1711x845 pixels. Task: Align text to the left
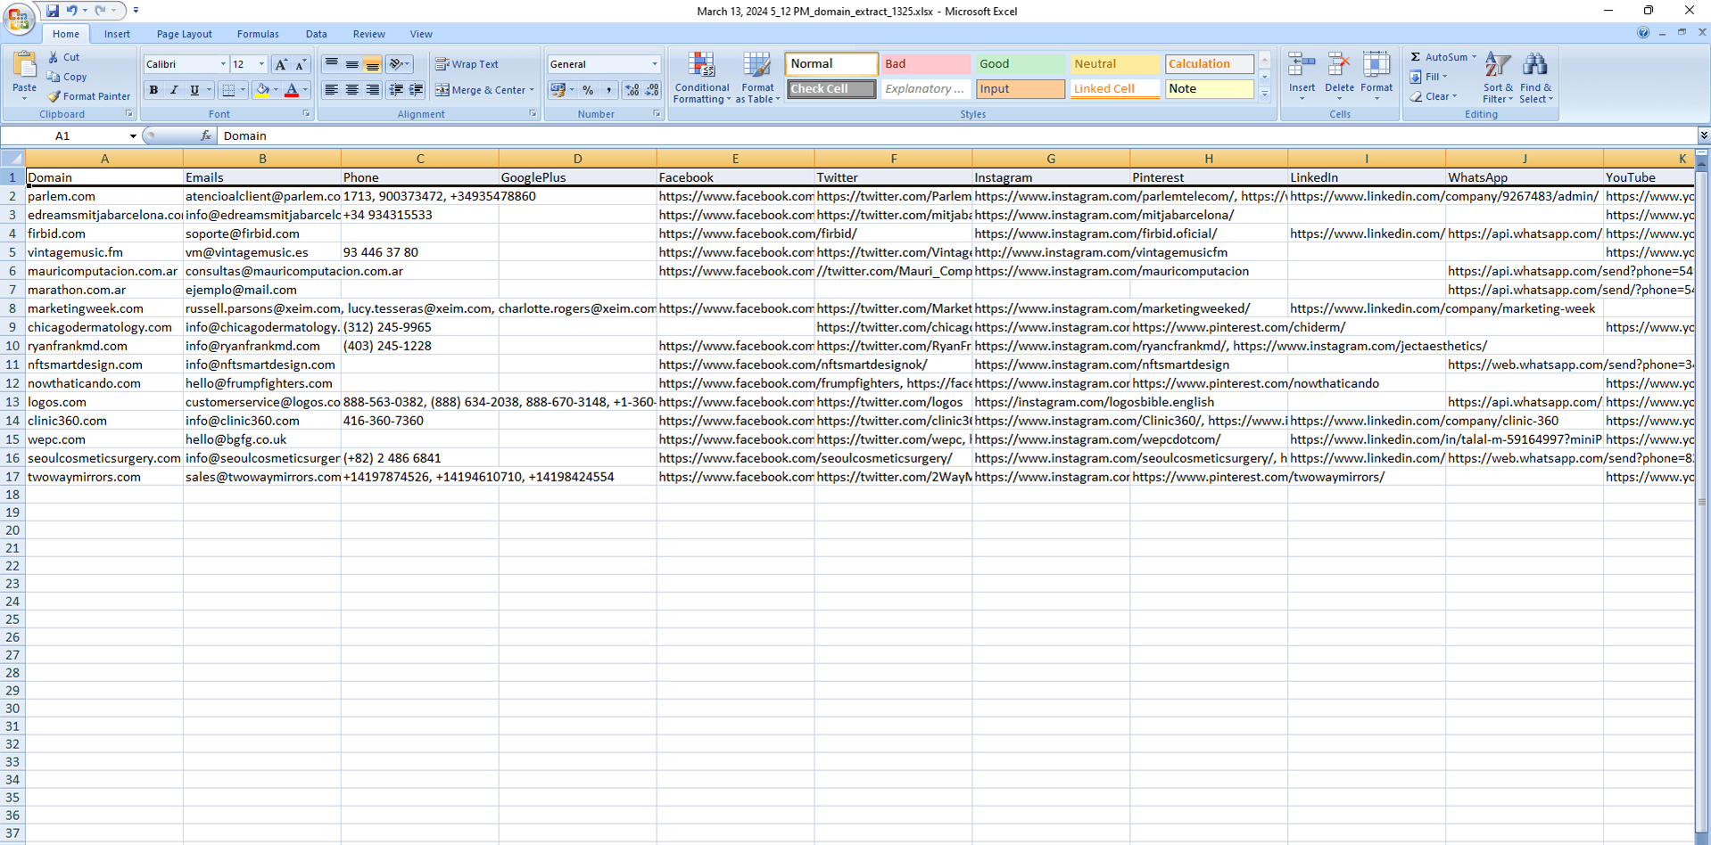(x=331, y=90)
